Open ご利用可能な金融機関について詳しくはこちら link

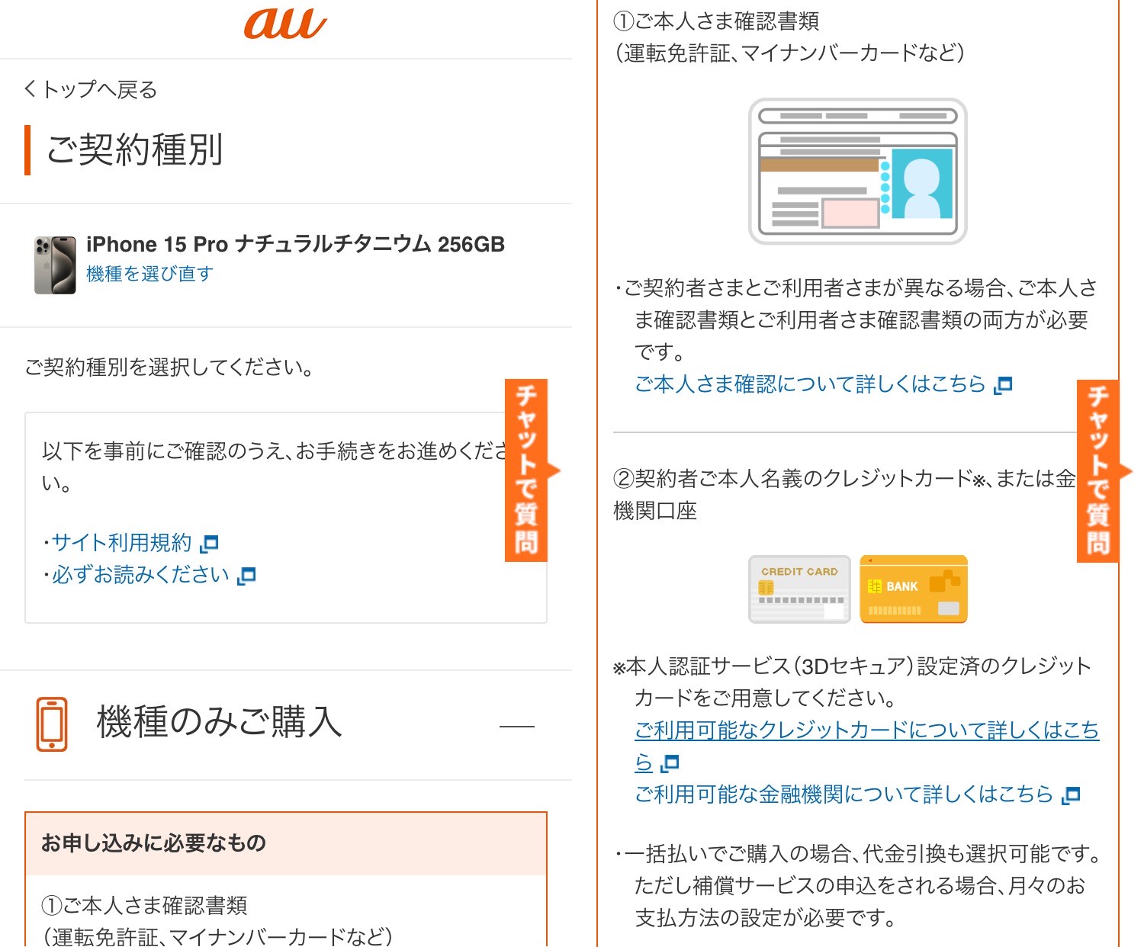844,794
